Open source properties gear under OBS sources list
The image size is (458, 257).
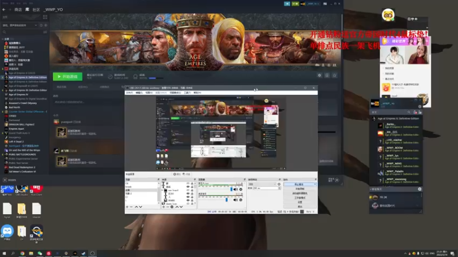tap(172, 207)
